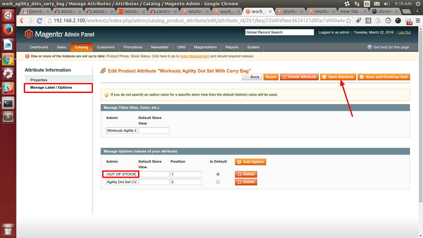Open the Customers menu

pos(106,47)
